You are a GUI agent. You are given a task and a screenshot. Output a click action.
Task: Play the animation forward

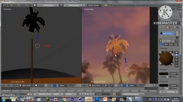[x=88, y=94]
